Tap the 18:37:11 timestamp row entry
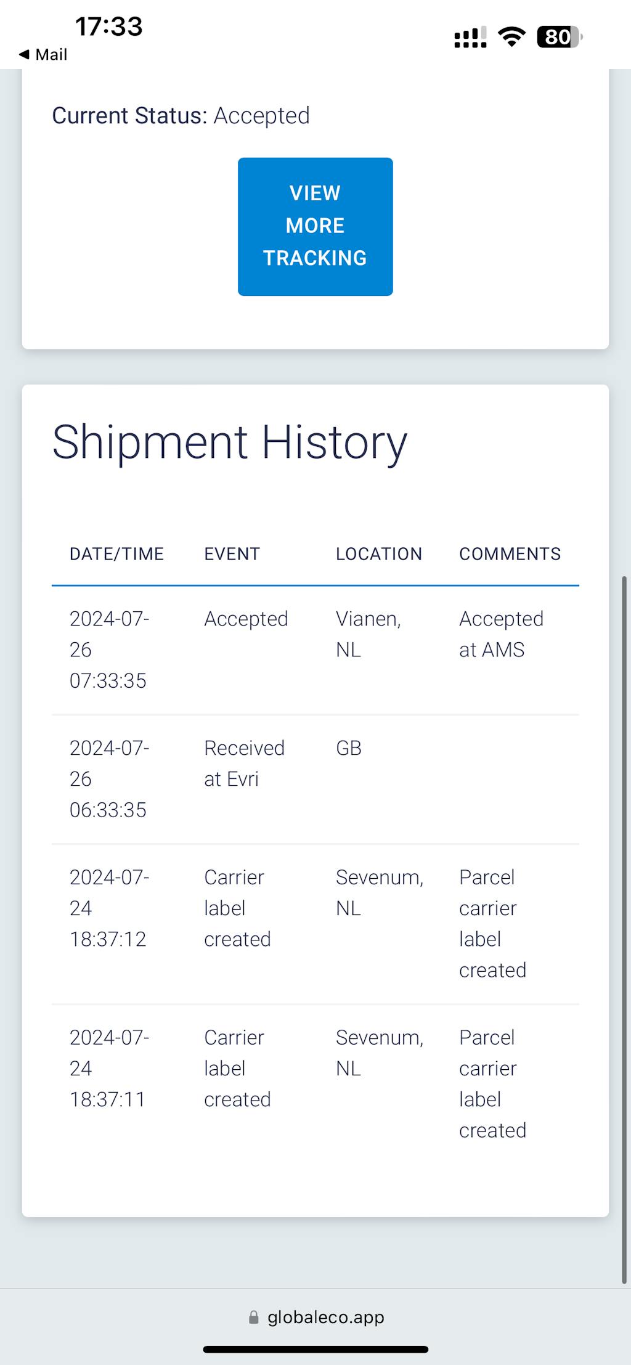This screenshot has height=1365, width=631. click(x=109, y=1069)
